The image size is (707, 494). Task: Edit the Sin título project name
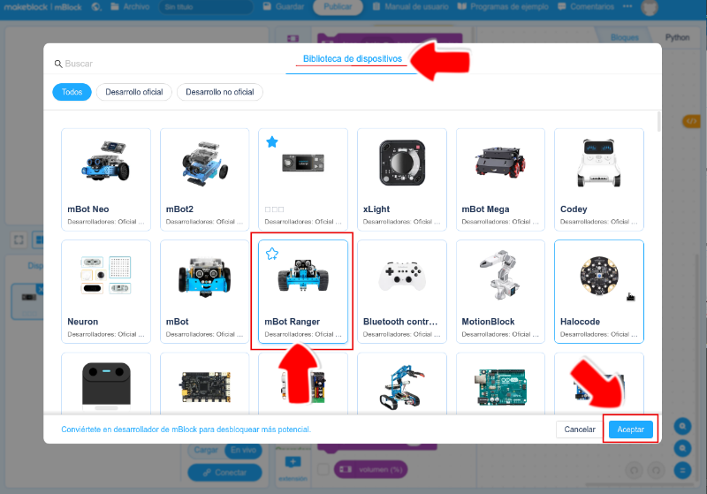pyautogui.click(x=206, y=7)
